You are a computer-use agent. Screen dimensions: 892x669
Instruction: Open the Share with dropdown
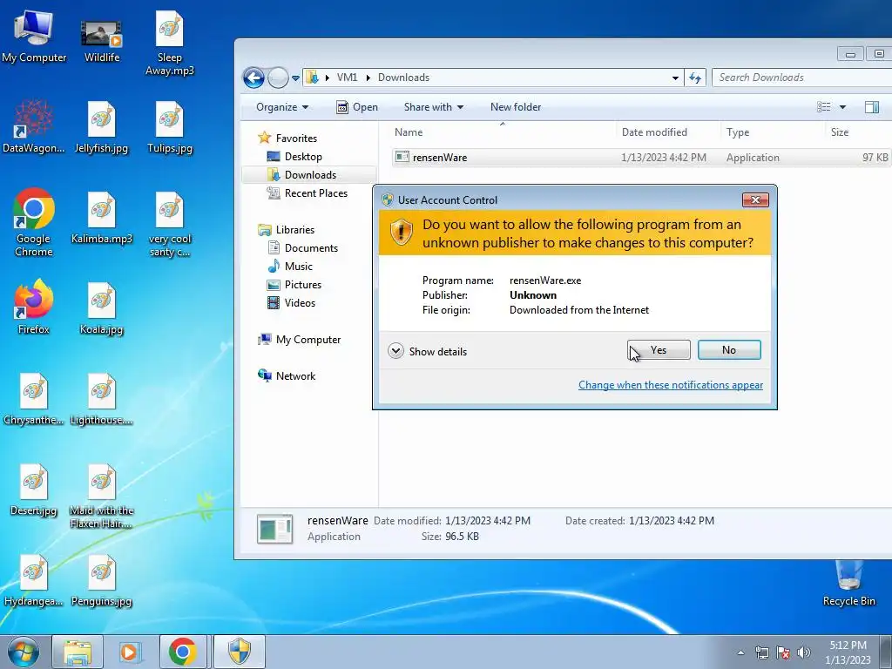(x=434, y=107)
